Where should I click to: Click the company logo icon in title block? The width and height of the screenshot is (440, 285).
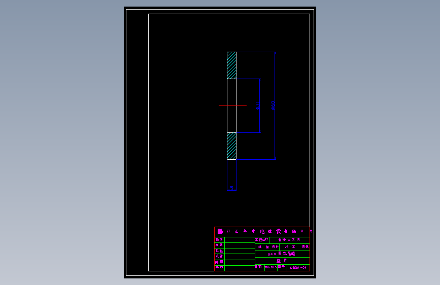point(220,231)
